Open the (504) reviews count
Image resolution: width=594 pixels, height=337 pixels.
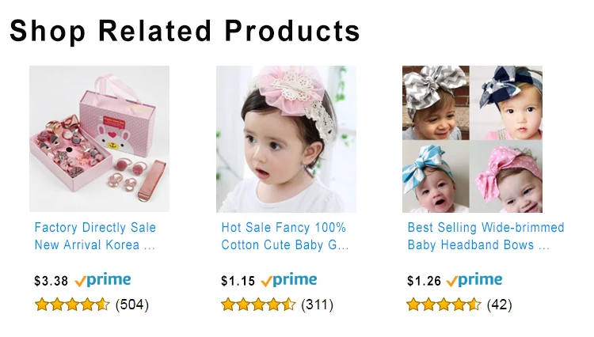tap(132, 305)
